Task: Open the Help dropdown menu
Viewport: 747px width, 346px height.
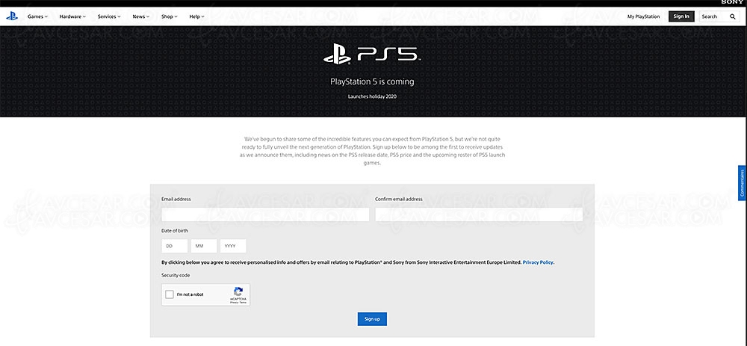Action: (196, 16)
